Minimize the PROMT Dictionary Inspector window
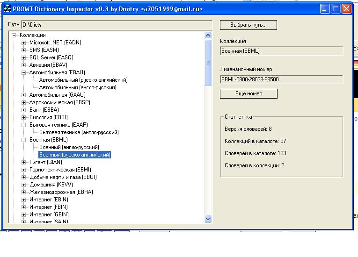 (325, 9)
